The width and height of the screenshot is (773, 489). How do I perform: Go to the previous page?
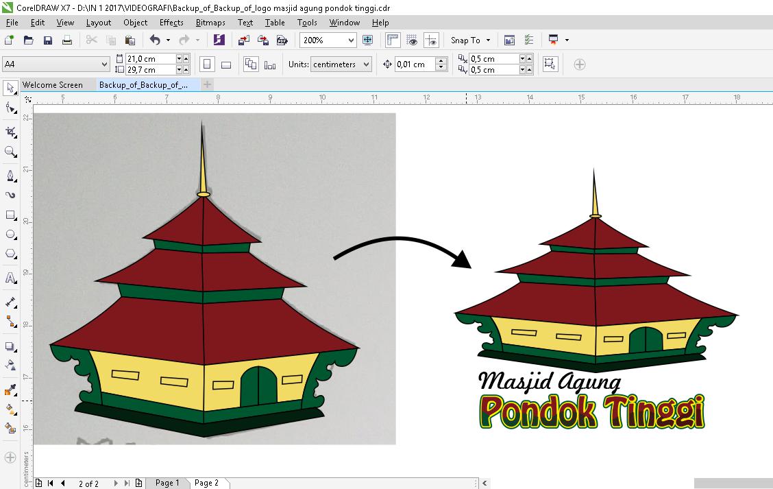pos(62,483)
